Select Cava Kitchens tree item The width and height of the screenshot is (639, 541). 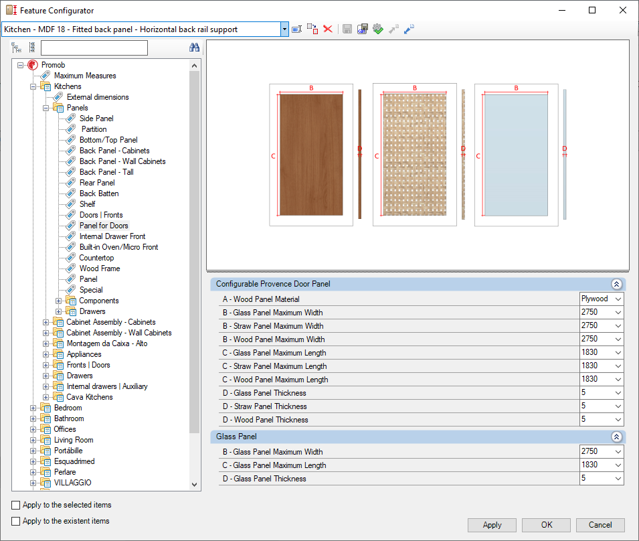coord(90,397)
